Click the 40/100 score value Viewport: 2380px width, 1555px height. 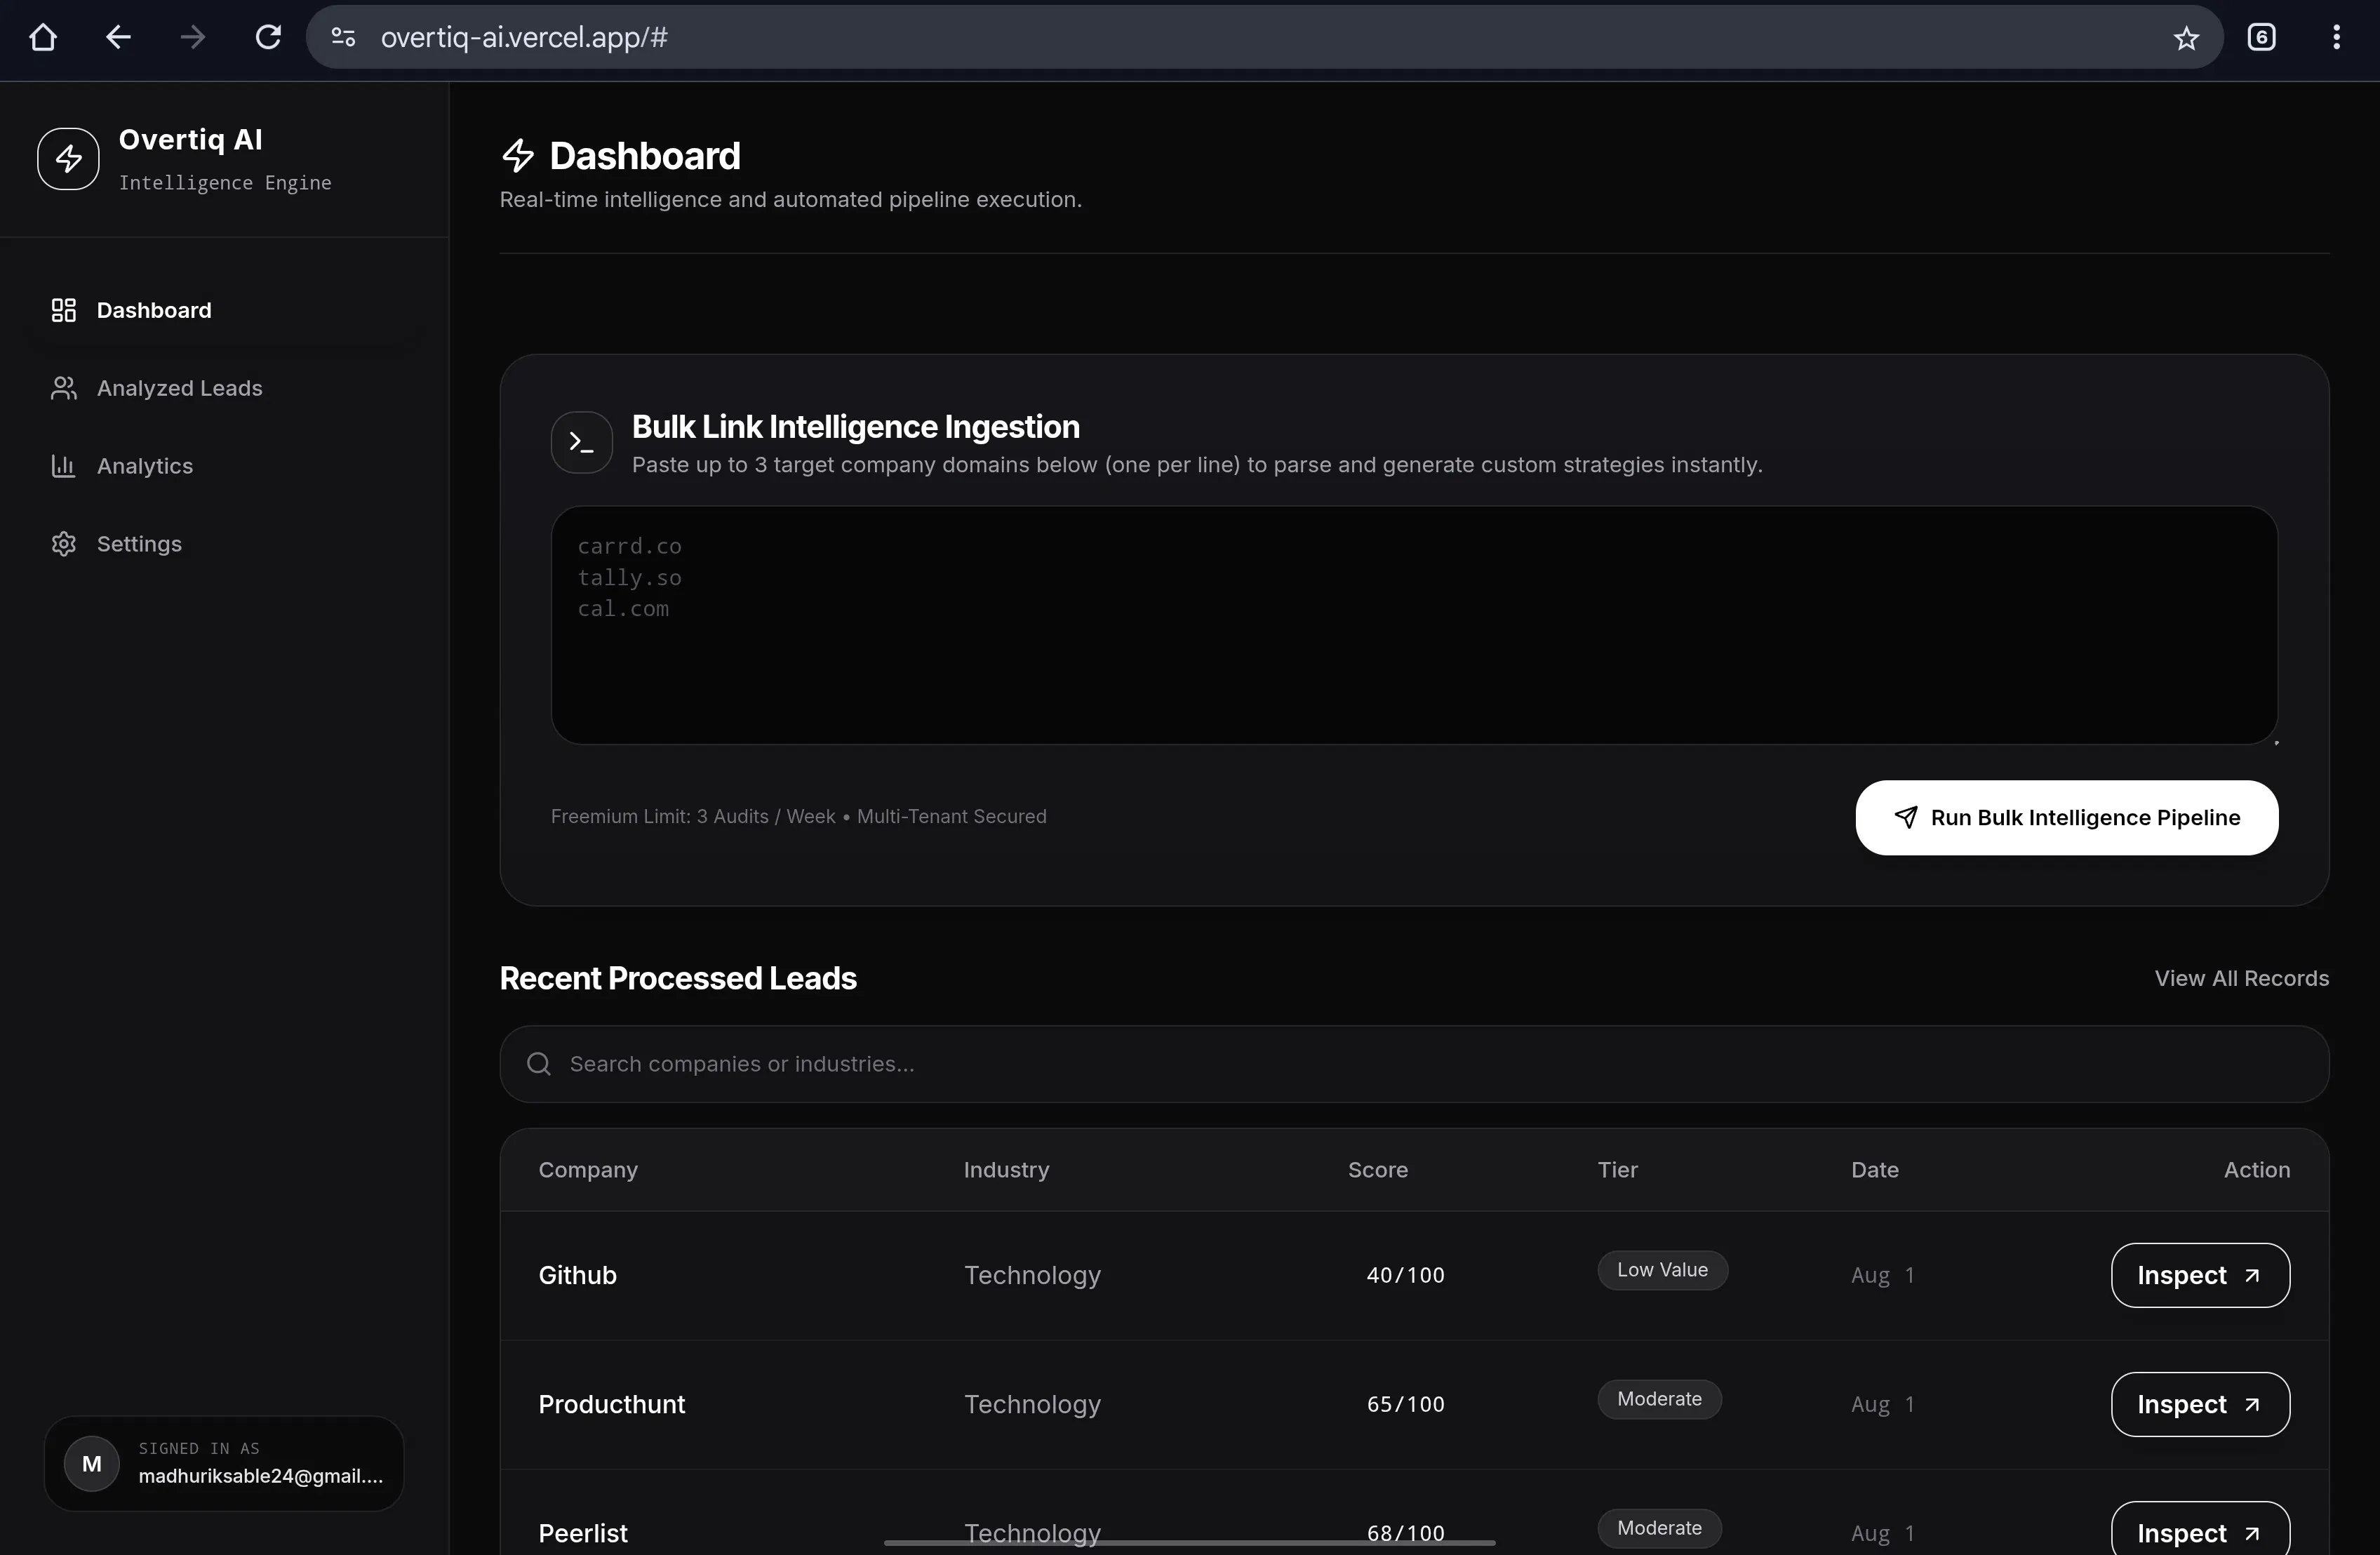pos(1405,1275)
